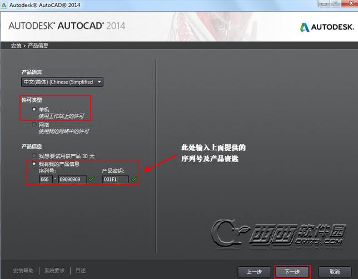This screenshot has height=279, width=358.
Task: Click the Autodesk logo in header
Action: coord(327,27)
